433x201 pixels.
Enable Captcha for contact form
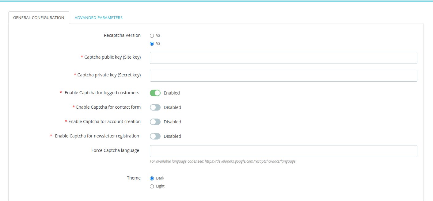click(x=155, y=107)
